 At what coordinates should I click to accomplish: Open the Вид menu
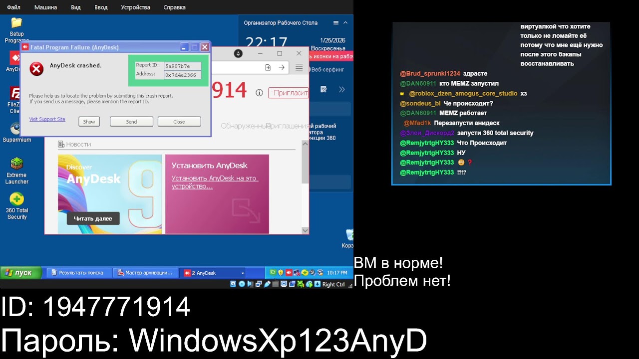point(76,7)
